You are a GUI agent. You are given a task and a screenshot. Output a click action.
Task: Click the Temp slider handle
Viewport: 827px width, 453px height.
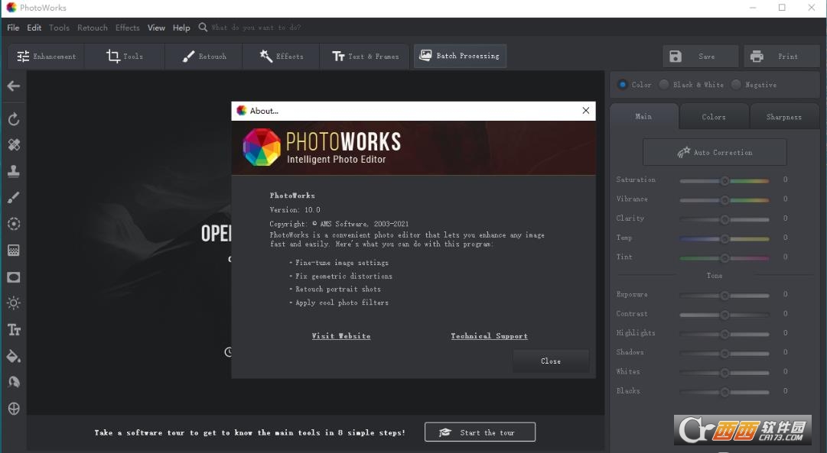[x=724, y=238]
